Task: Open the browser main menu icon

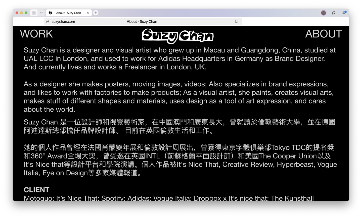Action: pyautogui.click(x=344, y=13)
